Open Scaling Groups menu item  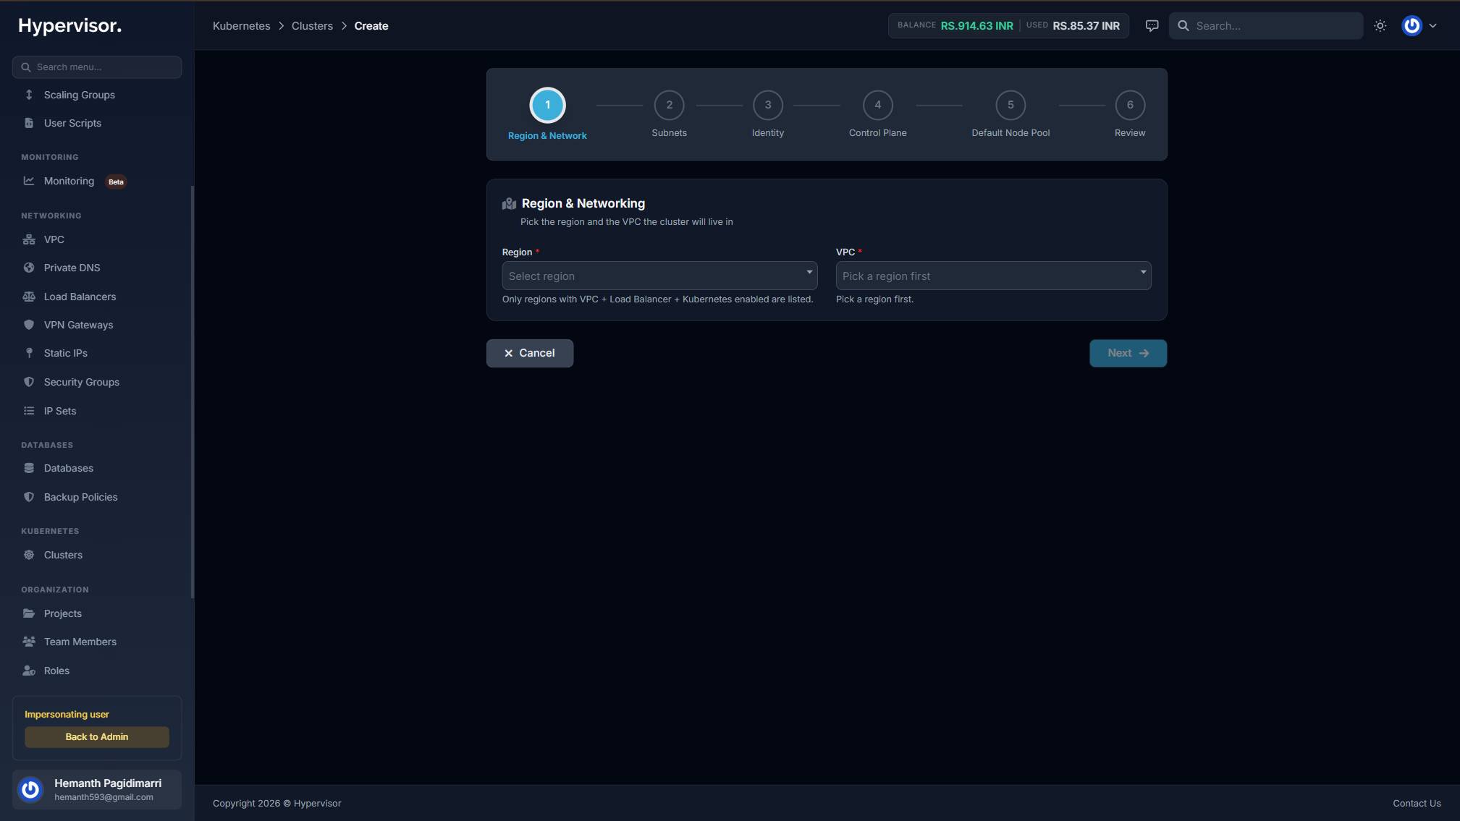coord(97,95)
